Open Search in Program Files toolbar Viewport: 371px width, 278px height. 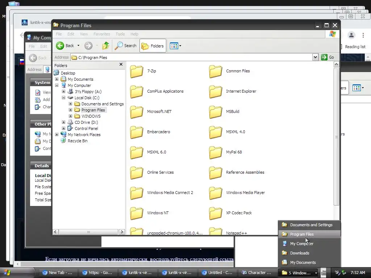[126, 46]
